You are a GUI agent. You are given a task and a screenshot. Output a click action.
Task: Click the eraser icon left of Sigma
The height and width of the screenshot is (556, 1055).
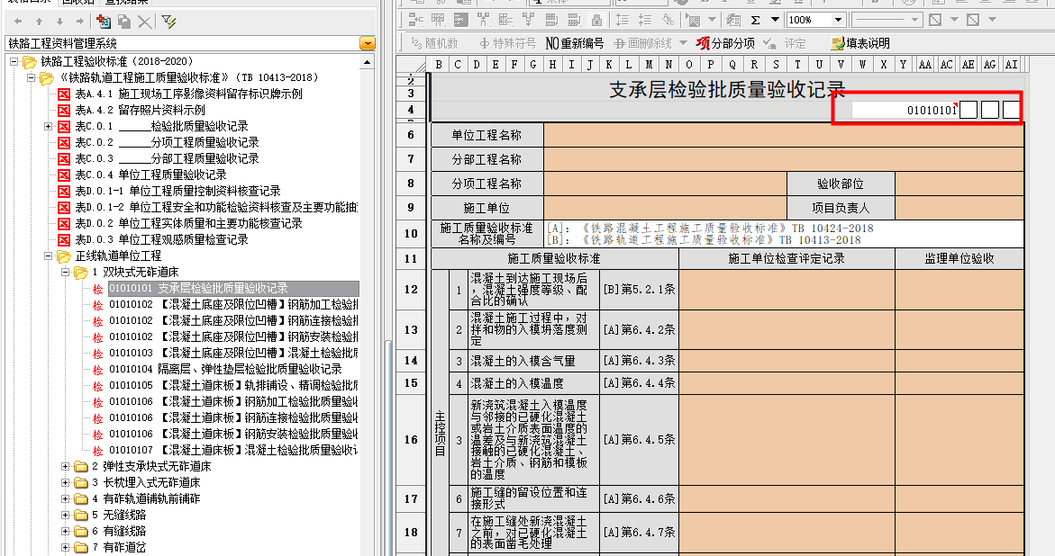point(733,20)
